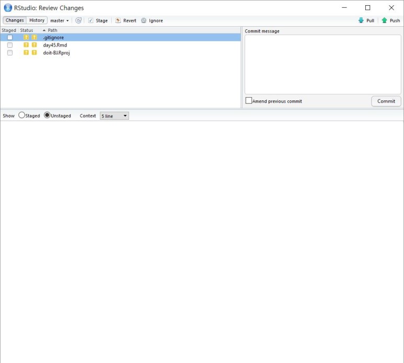Open the Context 5 line dropdown
The image size is (404, 363).
(114, 116)
